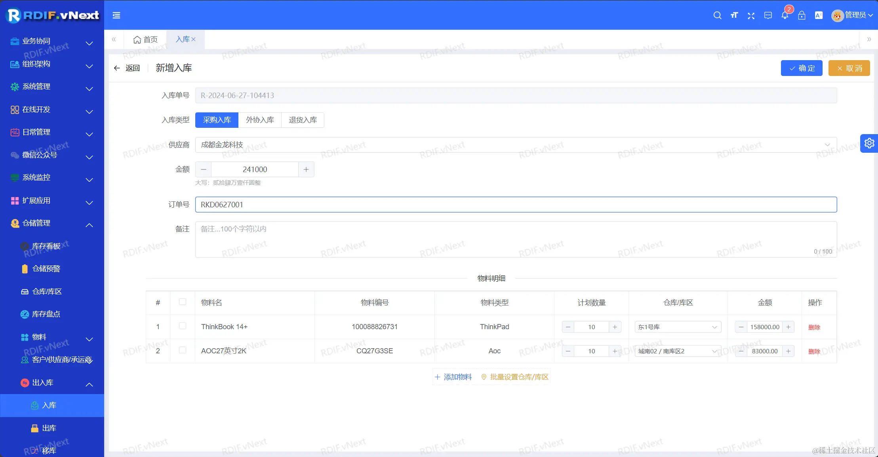This screenshot has height=457, width=878.
Task: Click the 确定 confirm button
Action: point(802,68)
